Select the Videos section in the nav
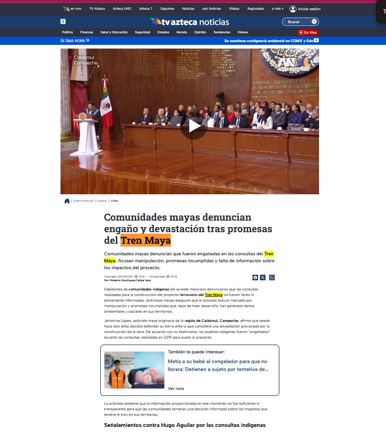The width and height of the screenshot is (386, 432). coord(243,32)
